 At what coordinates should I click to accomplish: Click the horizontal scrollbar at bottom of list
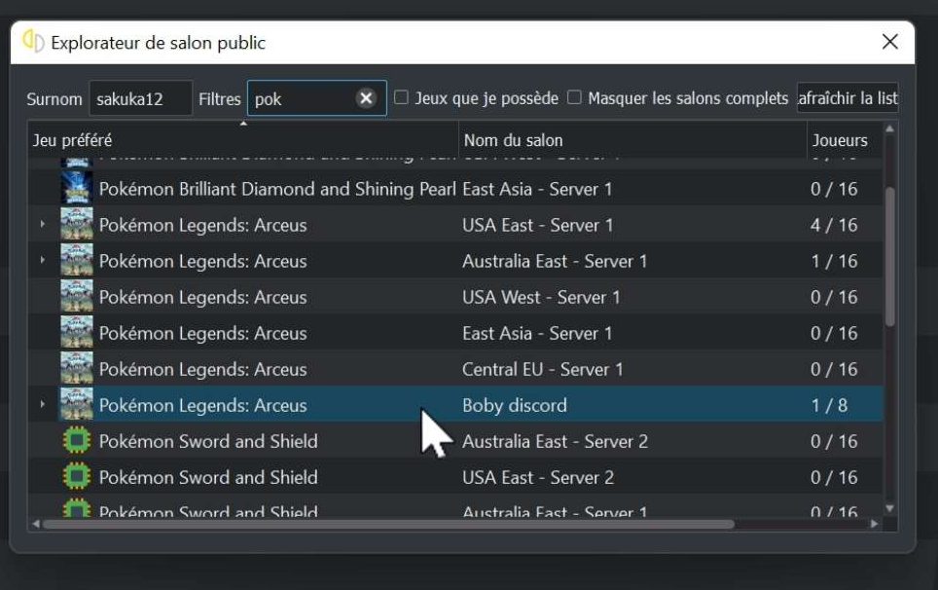(x=389, y=524)
